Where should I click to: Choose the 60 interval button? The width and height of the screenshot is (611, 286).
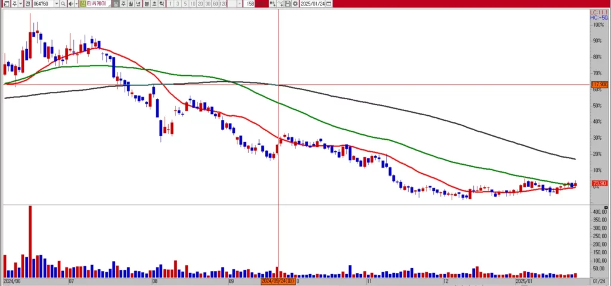tap(215, 4)
